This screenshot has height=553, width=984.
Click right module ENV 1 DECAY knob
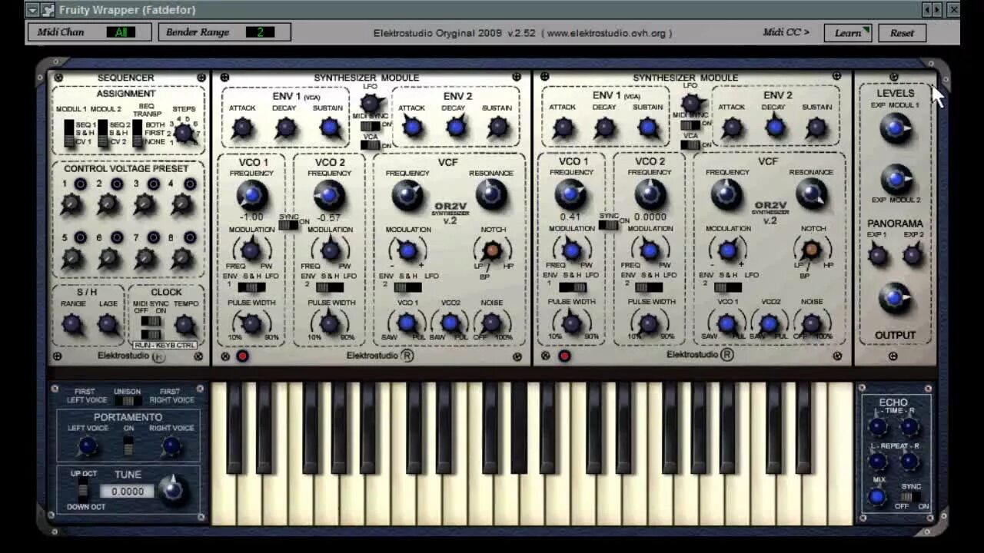point(605,127)
